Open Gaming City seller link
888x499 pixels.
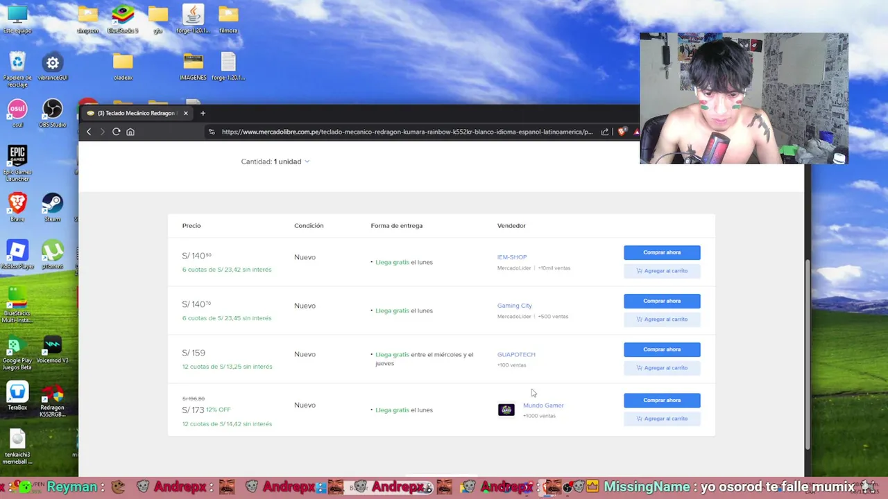point(515,306)
